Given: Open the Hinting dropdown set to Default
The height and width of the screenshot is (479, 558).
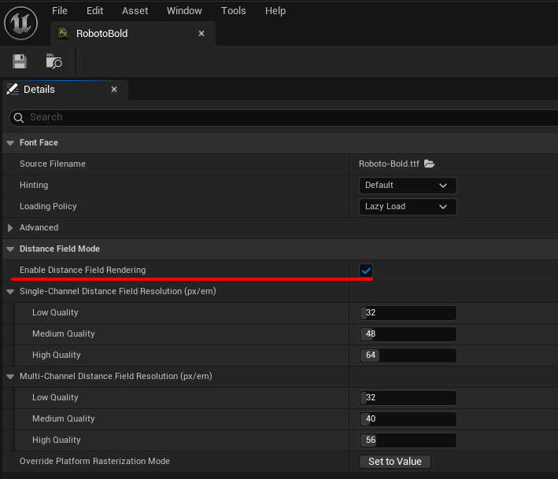Looking at the screenshot, I should tap(407, 186).
